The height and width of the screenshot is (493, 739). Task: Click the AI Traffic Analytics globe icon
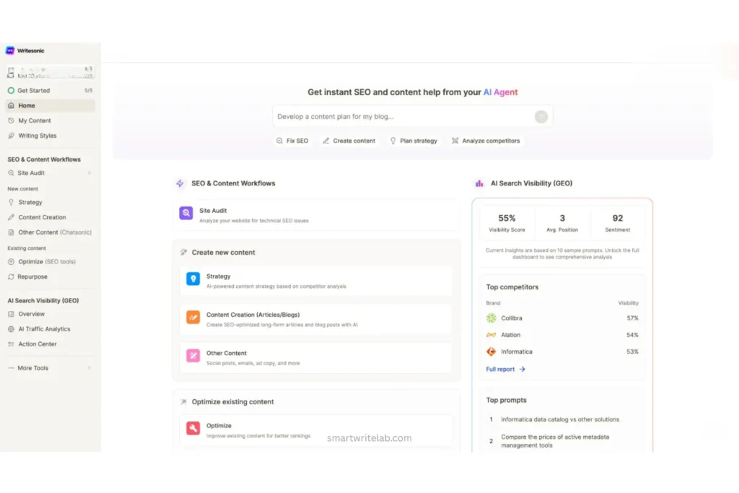pos(11,329)
